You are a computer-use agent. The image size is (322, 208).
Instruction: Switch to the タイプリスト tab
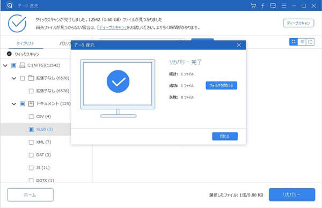[25, 43]
